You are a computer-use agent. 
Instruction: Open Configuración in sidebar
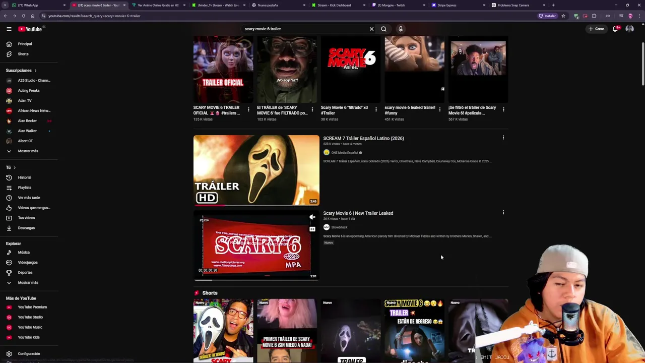point(29,353)
